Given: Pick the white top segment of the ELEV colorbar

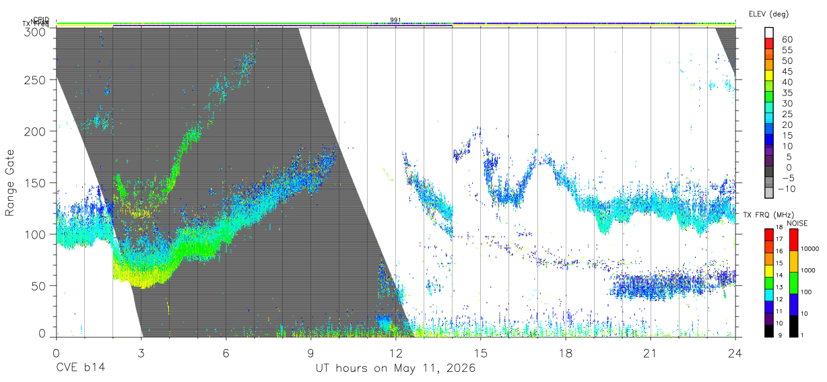Looking at the screenshot, I should coord(769,33).
